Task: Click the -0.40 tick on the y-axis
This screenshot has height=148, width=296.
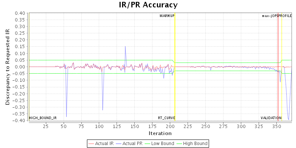Action: click(x=19, y=121)
